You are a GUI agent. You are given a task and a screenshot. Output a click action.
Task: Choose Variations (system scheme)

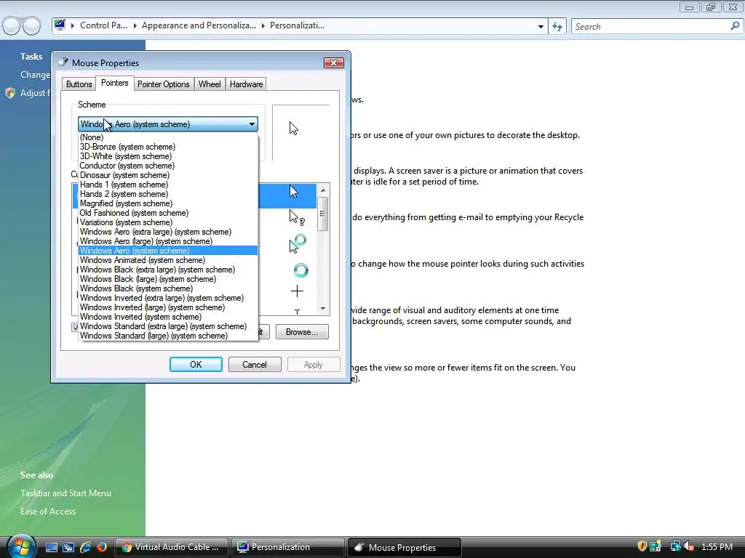[168, 222]
